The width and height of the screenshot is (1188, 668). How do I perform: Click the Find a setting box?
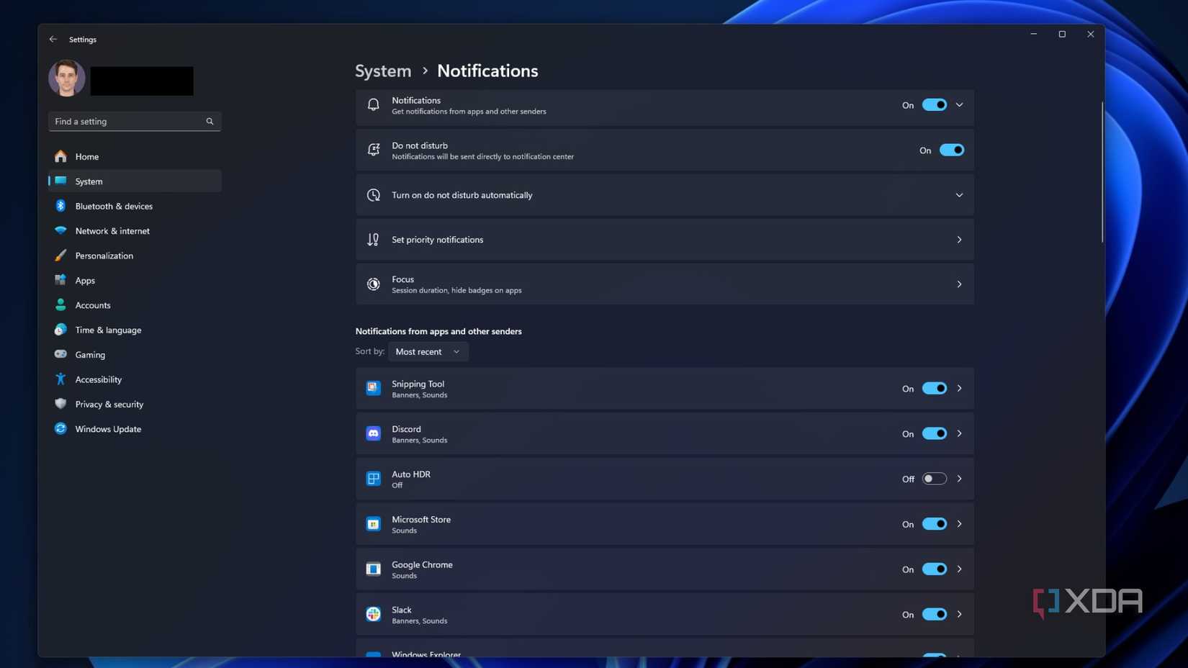point(135,122)
